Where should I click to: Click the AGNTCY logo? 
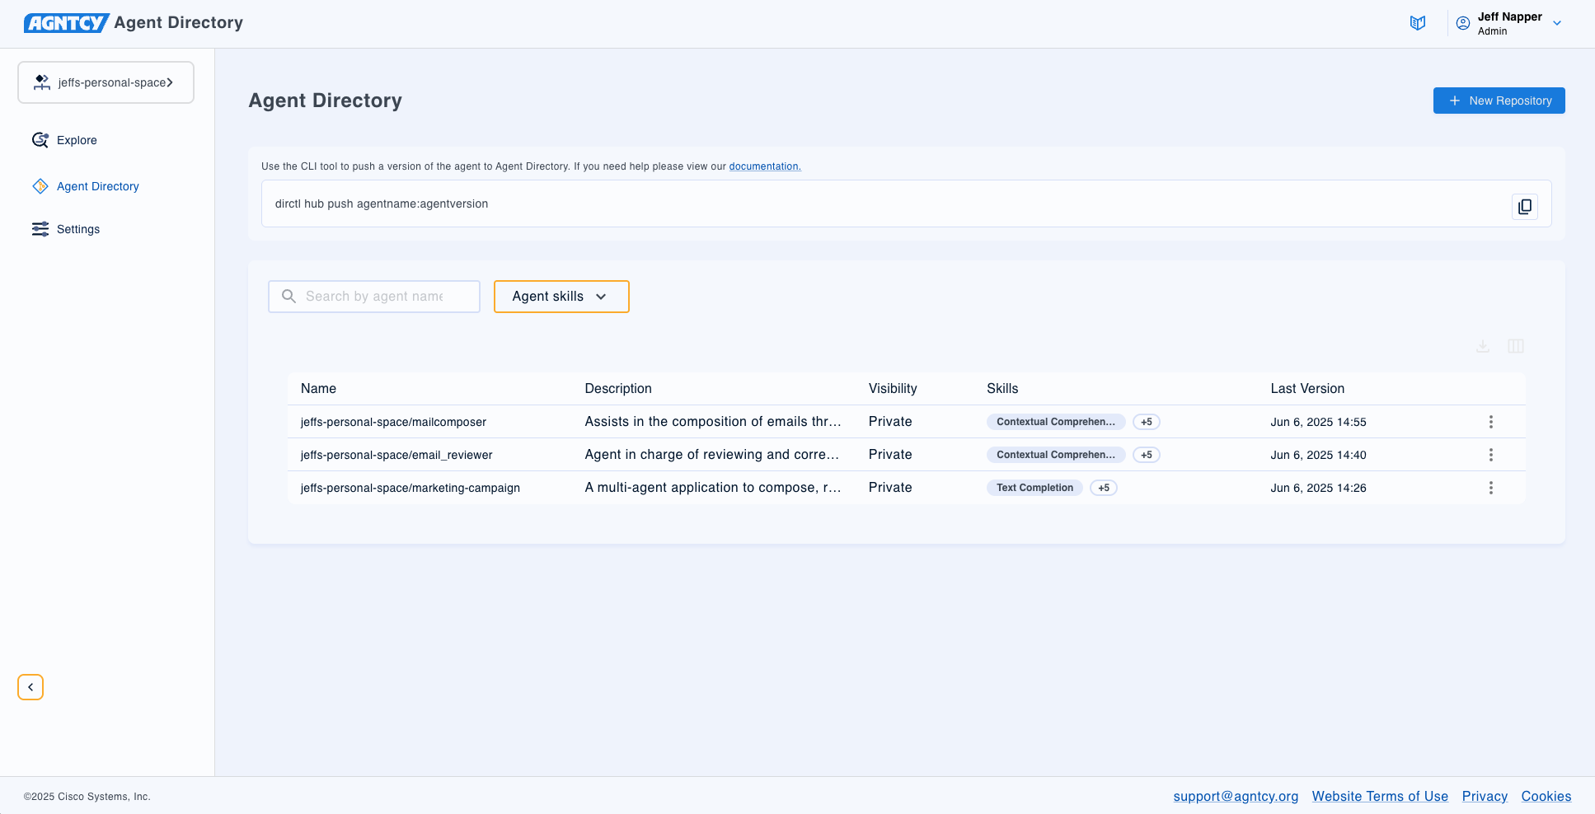click(x=66, y=23)
